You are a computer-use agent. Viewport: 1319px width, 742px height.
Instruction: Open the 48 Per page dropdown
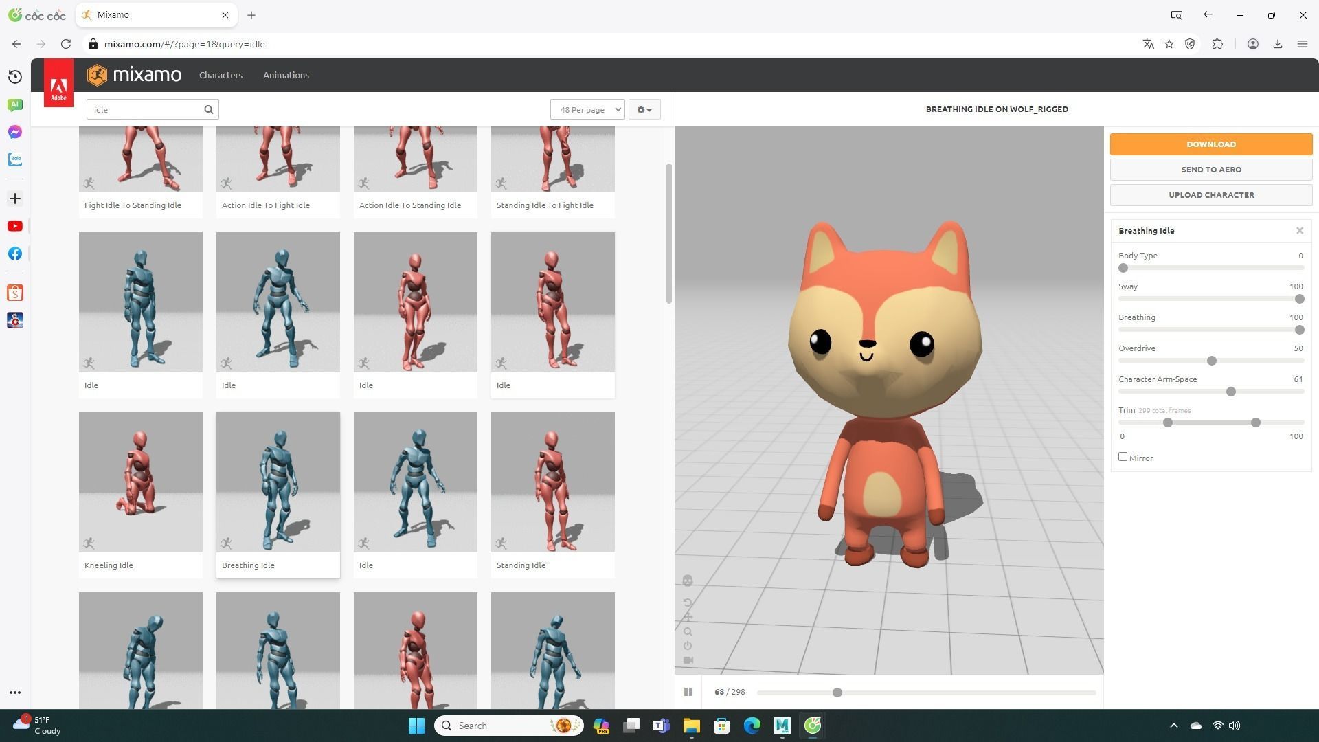click(x=587, y=109)
